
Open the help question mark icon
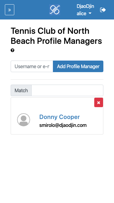click(x=12, y=50)
